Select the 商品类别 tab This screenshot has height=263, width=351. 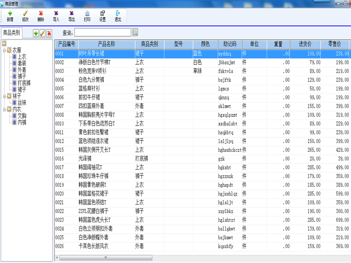click(x=11, y=32)
